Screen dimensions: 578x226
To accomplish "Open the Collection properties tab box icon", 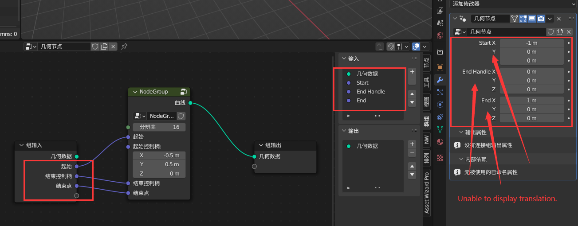I will click(440, 51).
